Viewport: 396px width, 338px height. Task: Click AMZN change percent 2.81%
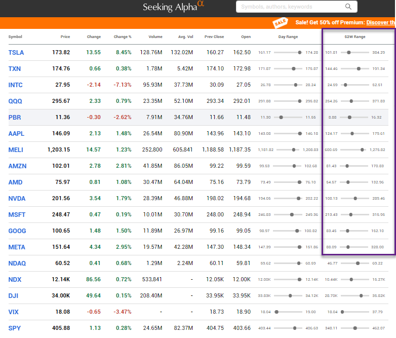tap(124, 166)
